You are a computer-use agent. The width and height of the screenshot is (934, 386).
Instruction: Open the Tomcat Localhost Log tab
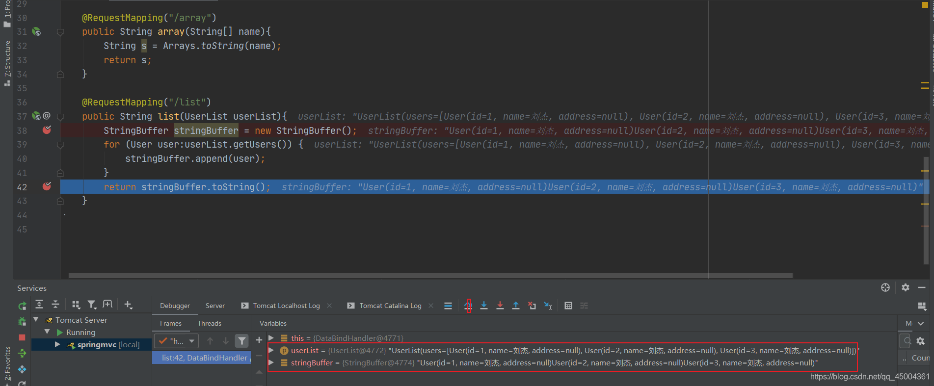286,306
